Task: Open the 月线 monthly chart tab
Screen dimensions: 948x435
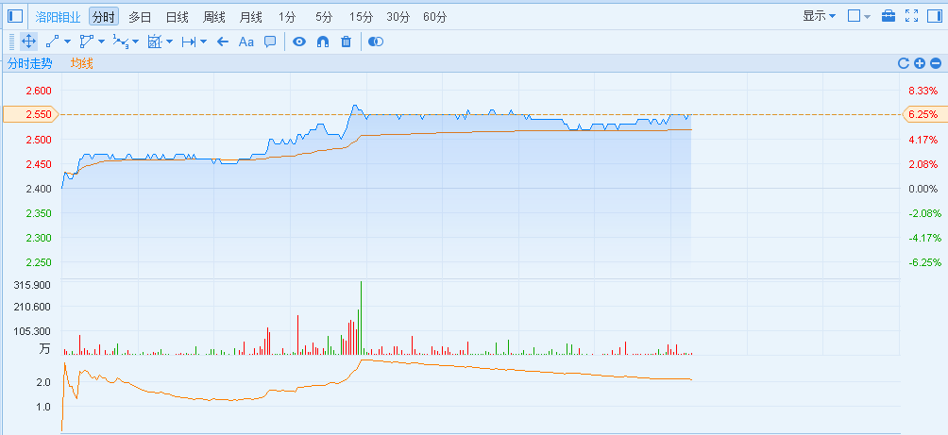Action: click(x=250, y=17)
